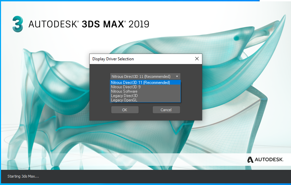
Task: Choose Nitrous Direct3D 9 from list
Action: pos(145,87)
